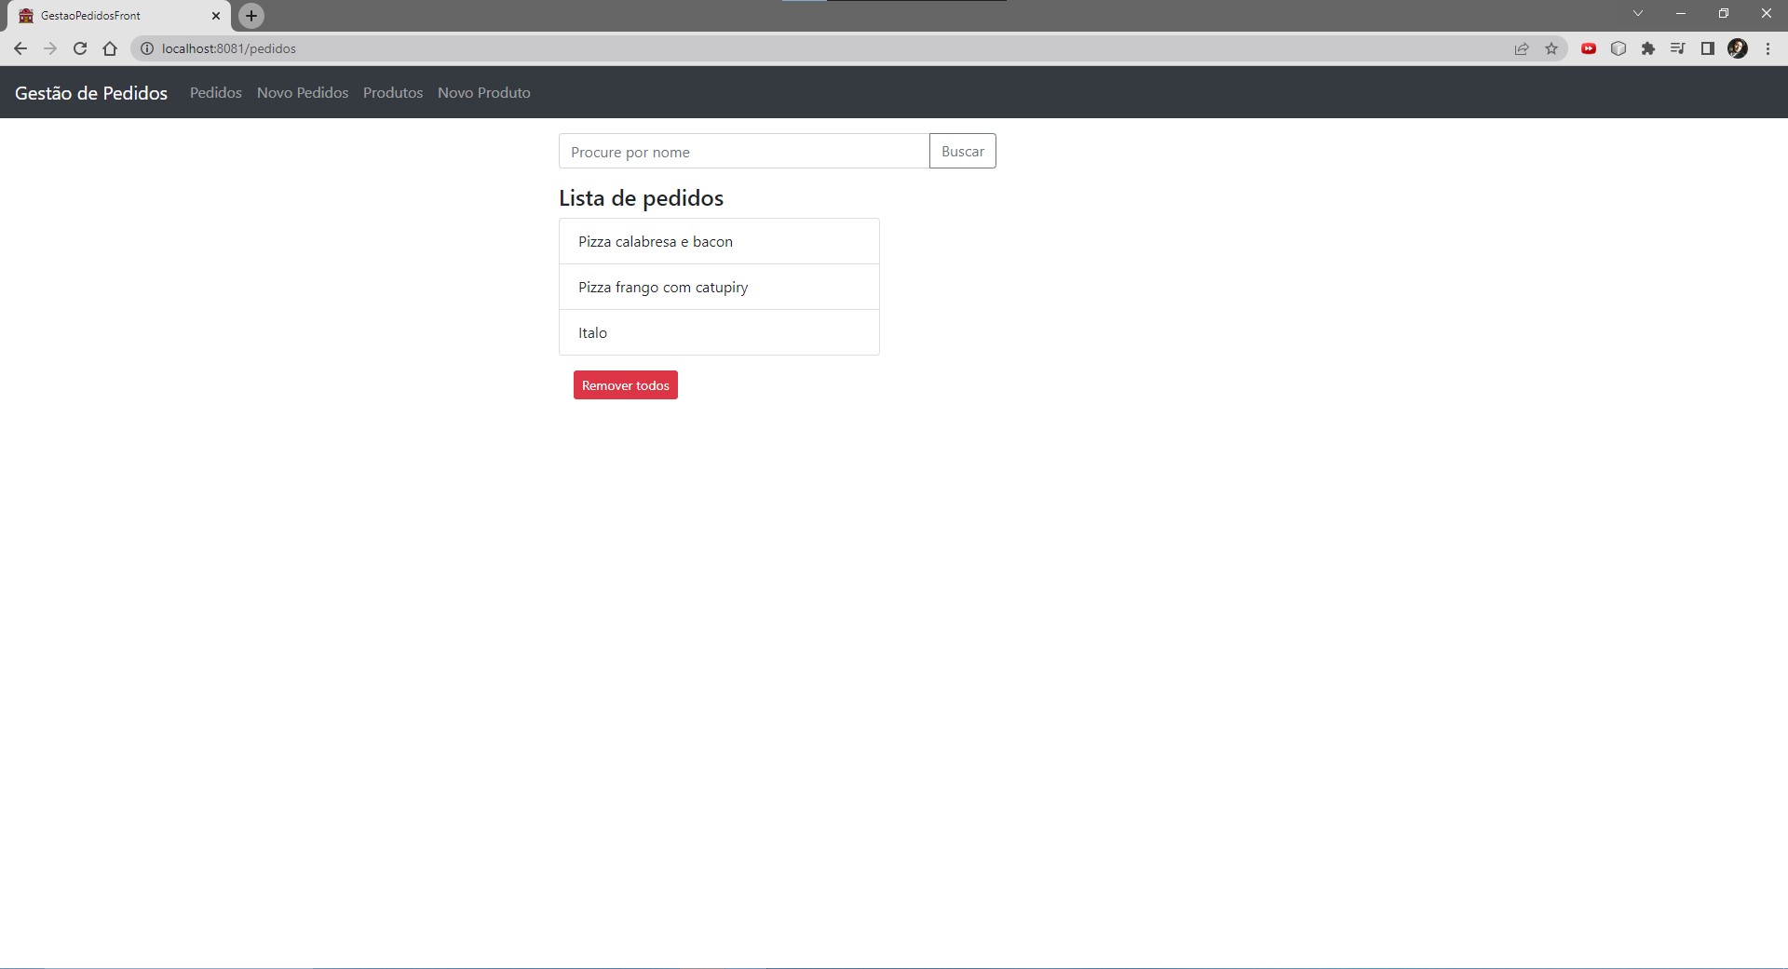Image resolution: width=1788 pixels, height=969 pixels.
Task: Click the home icon in browser toolbar
Action: (110, 47)
